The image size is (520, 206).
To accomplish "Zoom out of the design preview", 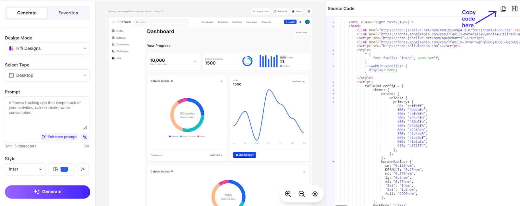I will pos(302,194).
